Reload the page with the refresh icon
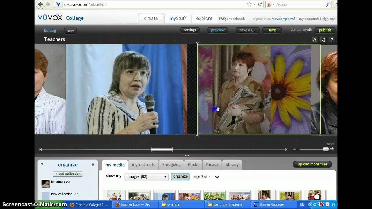The width and height of the screenshot is (372, 209). pos(260,4)
